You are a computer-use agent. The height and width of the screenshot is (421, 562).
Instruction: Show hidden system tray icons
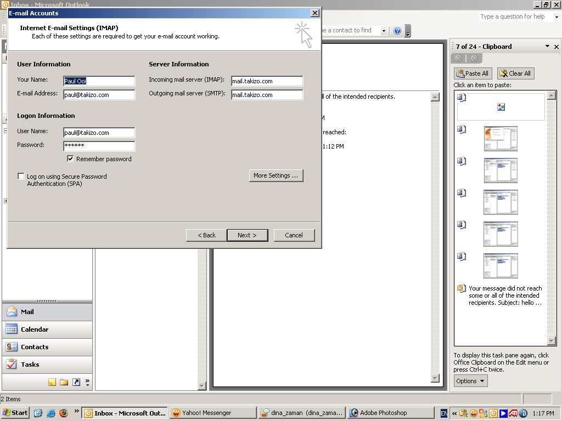tap(454, 413)
